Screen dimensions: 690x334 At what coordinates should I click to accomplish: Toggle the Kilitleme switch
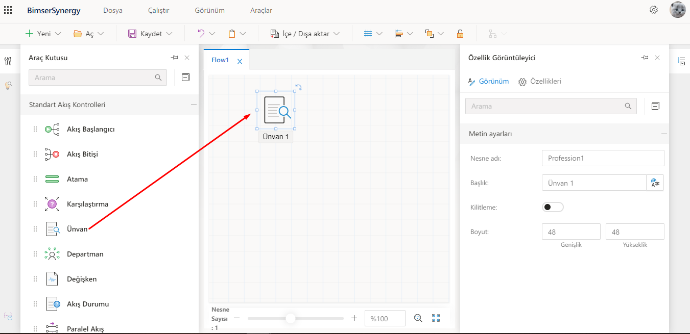(x=553, y=207)
